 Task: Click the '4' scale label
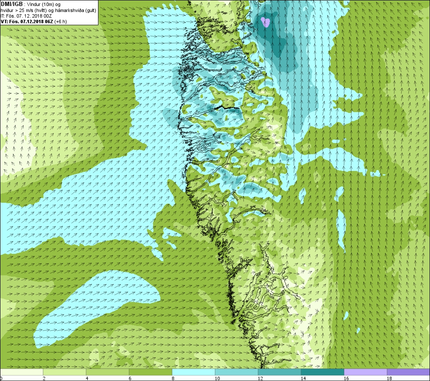pyautogui.click(x=87, y=378)
